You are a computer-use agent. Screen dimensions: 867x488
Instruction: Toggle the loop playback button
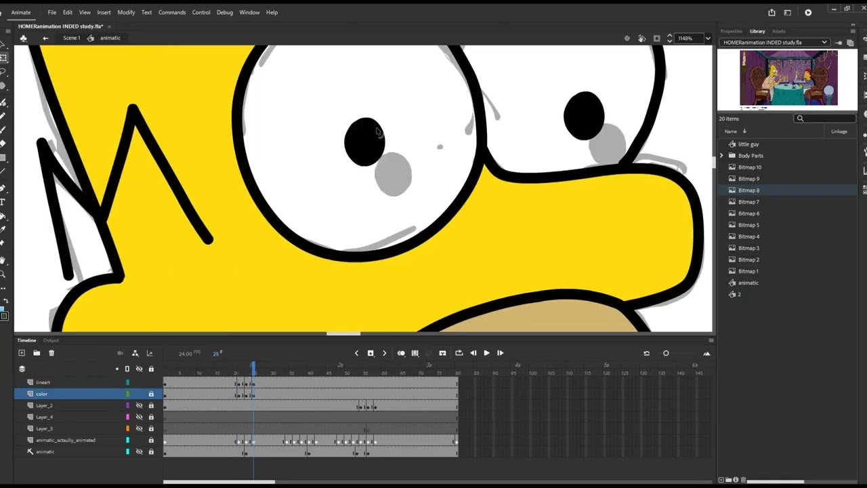click(x=459, y=353)
